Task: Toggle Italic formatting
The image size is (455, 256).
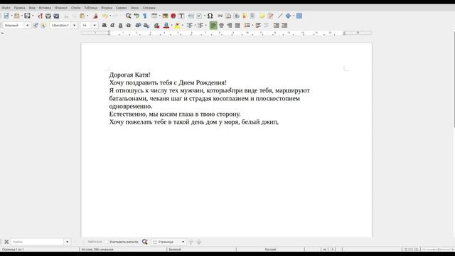Action: click(x=112, y=26)
